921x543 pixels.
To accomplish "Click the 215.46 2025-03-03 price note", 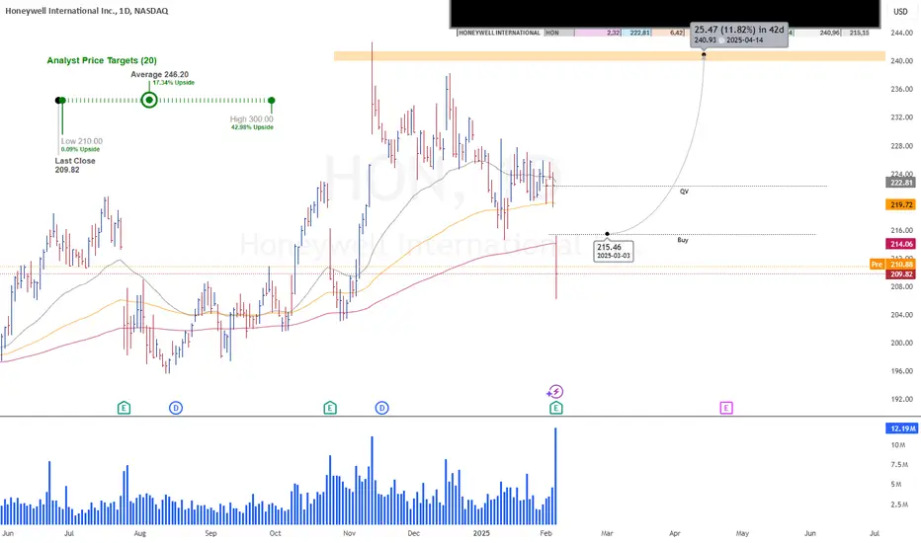I will click(x=614, y=251).
